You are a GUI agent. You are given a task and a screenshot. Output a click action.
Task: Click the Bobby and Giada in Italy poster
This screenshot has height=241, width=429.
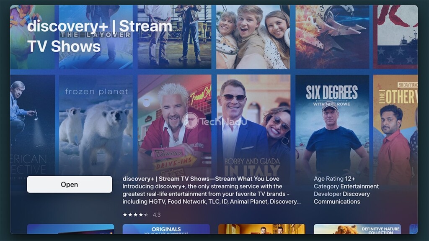tap(253, 125)
